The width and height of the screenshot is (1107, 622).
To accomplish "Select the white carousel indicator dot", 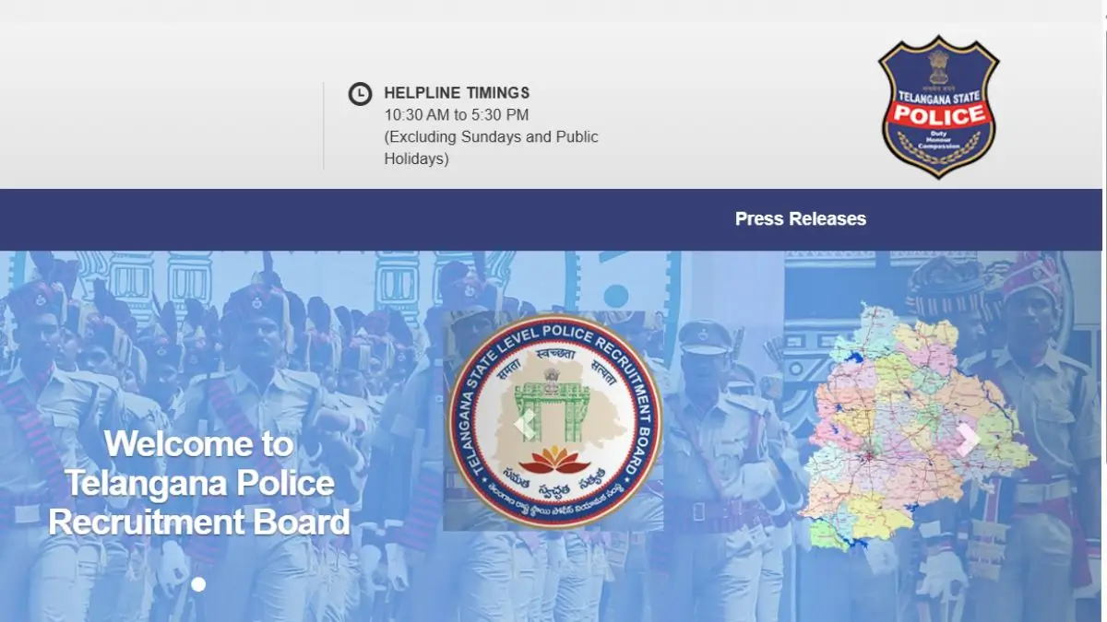I will (198, 584).
